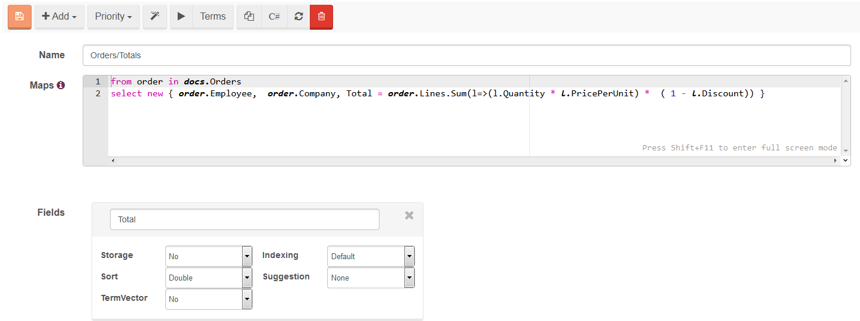
Task: Remove the Total field using the X
Action: coord(409,215)
